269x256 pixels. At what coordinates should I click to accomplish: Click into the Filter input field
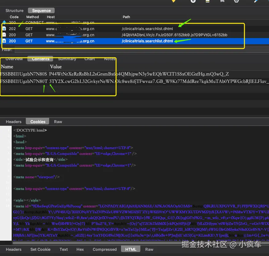(141, 49)
